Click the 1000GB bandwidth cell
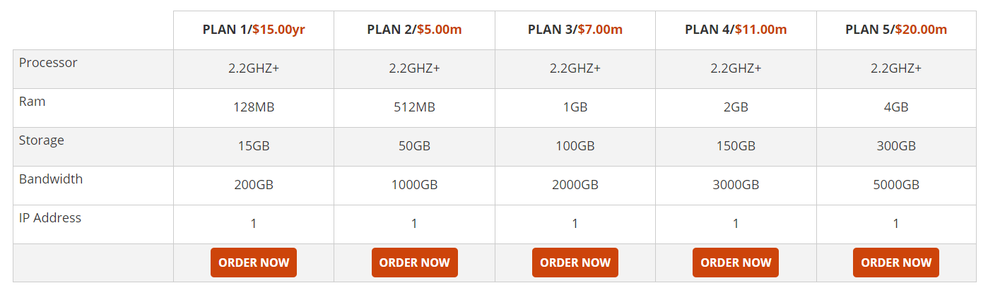This screenshot has width=988, height=295. click(x=414, y=186)
